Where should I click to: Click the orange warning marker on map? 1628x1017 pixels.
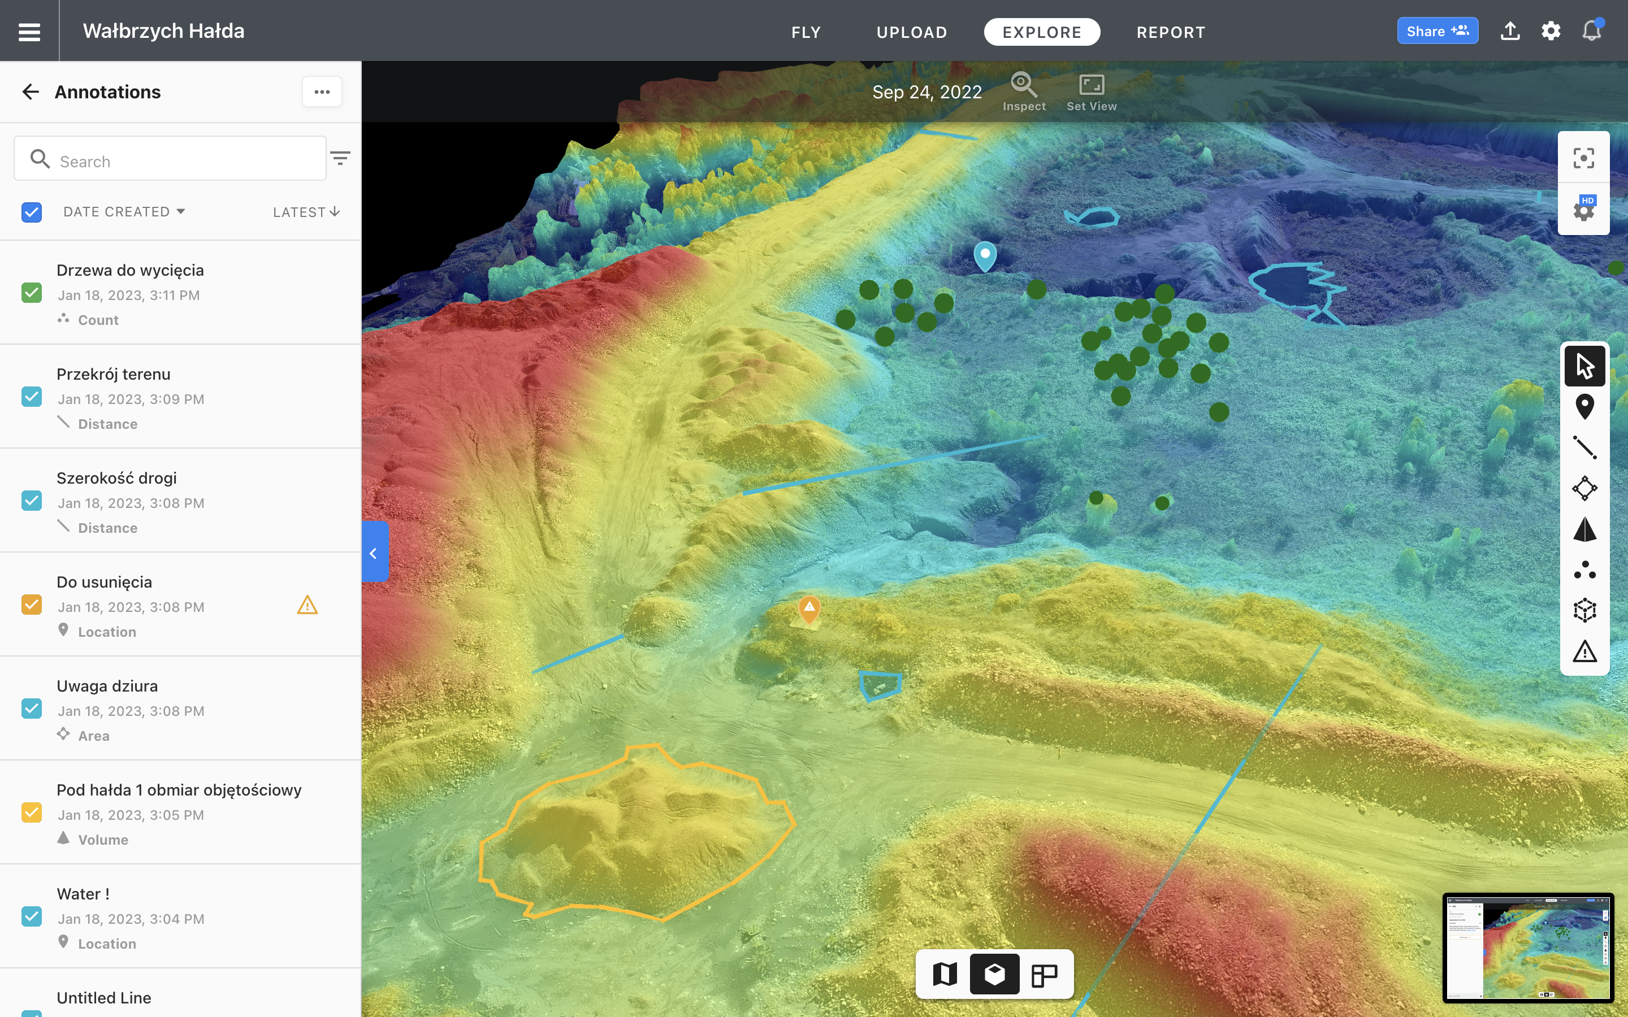point(809,609)
